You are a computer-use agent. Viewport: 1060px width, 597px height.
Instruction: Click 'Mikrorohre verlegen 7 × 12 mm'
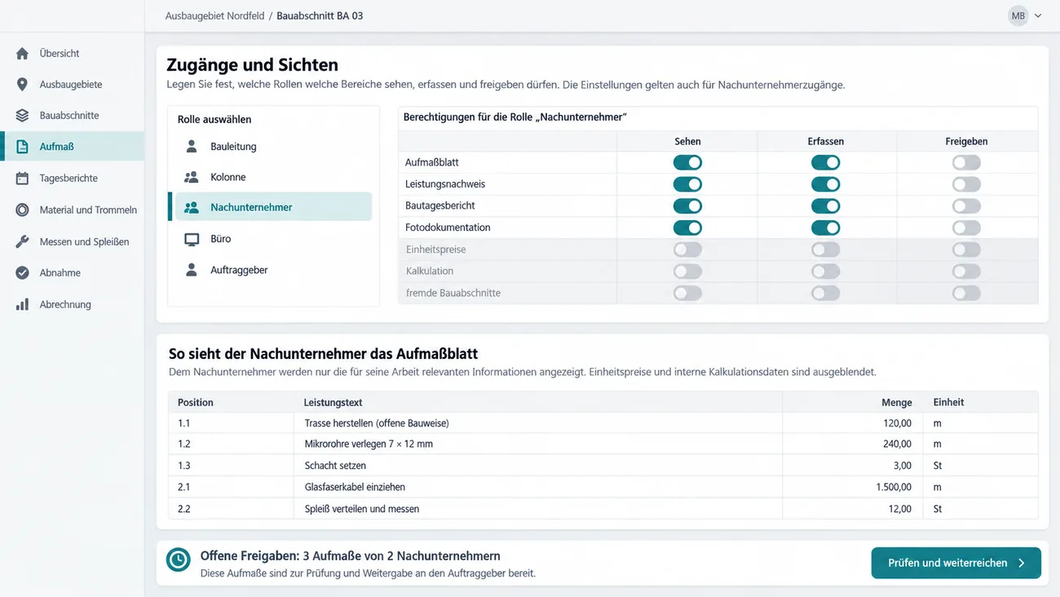pos(369,444)
